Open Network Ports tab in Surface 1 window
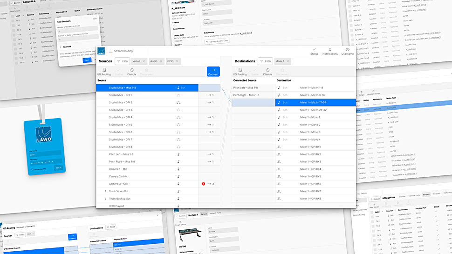The height and width of the screenshot is (254, 452). click(215, 213)
